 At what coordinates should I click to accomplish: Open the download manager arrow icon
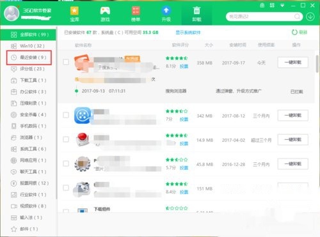click(310, 17)
